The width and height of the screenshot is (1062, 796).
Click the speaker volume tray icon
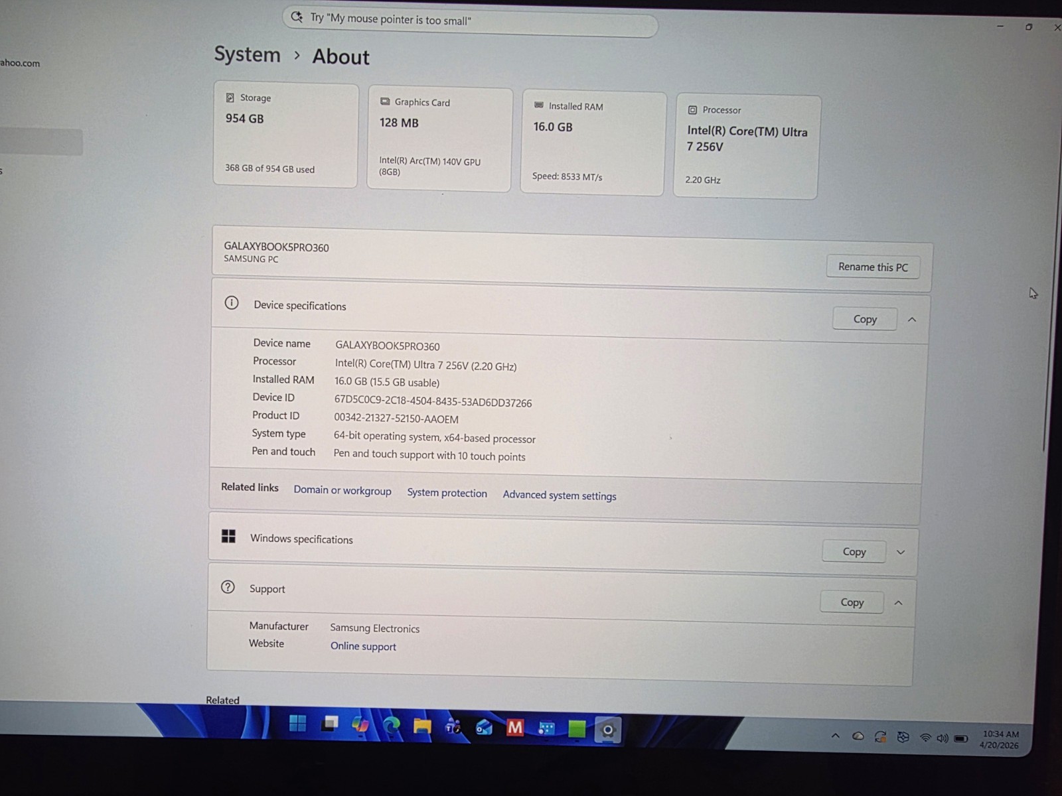[x=942, y=738]
